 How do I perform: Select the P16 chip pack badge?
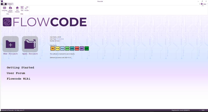(57, 49)
